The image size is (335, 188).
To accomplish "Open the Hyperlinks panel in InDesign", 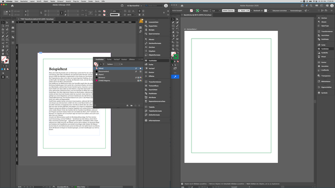I will [x=153, y=26].
